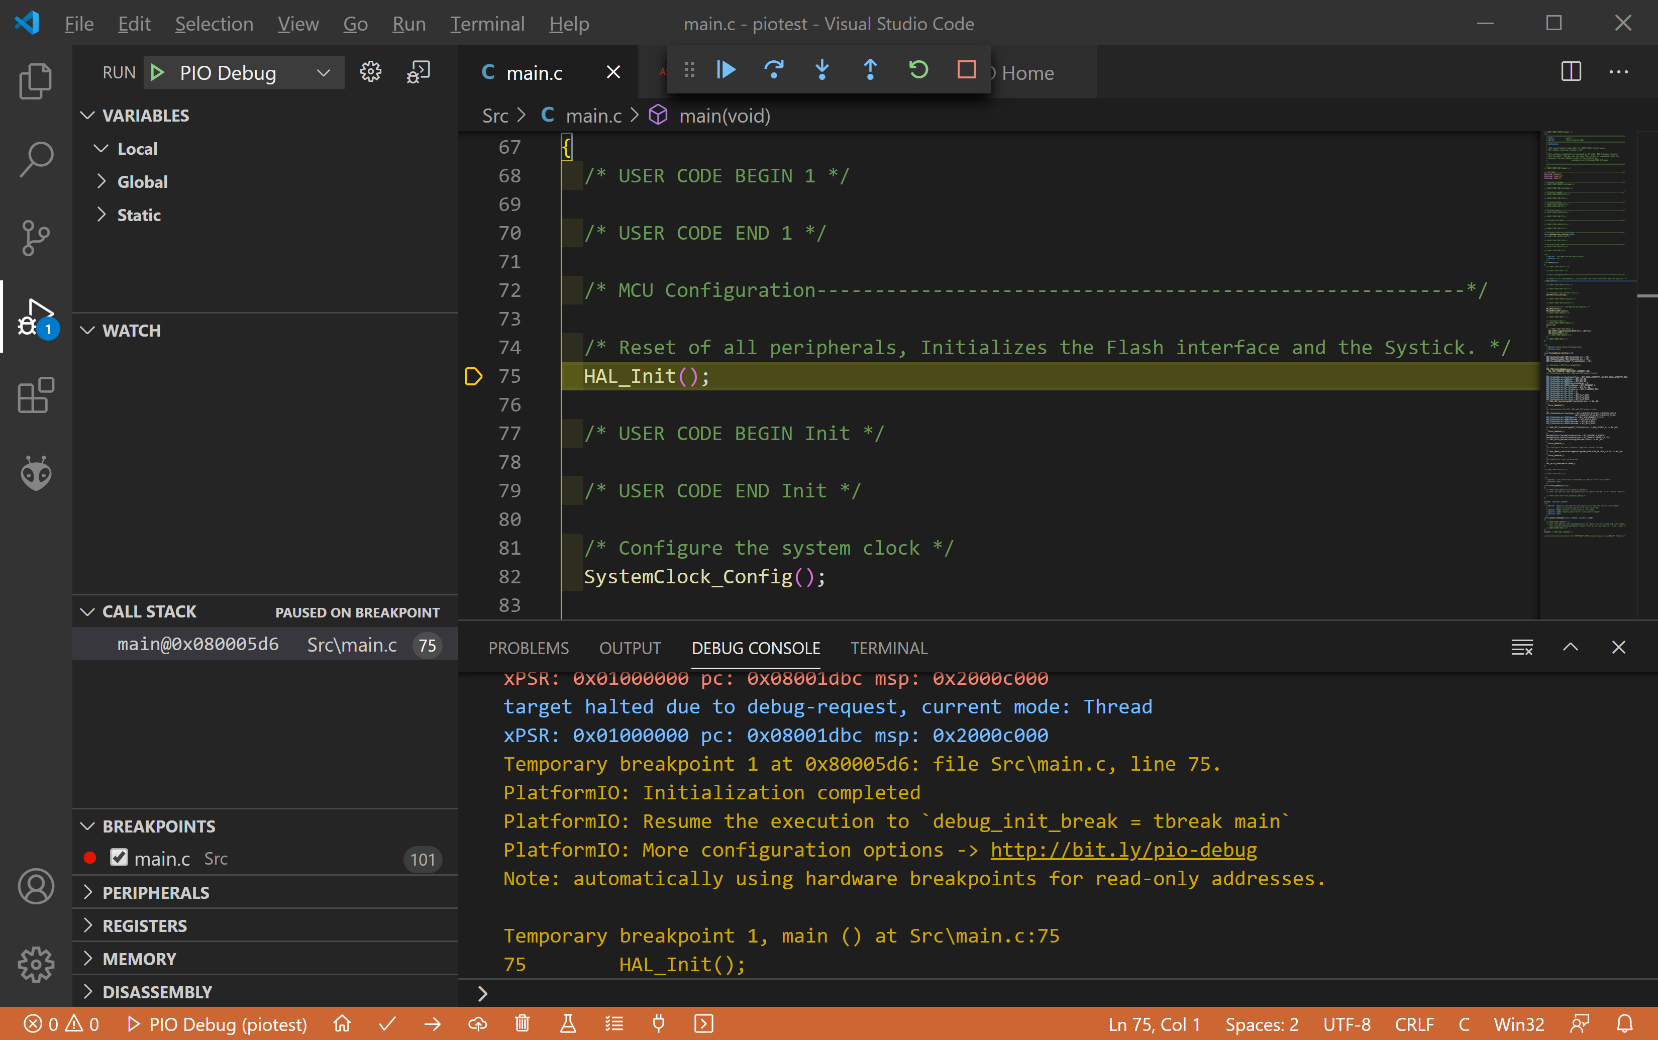Close the main.c editor tab

[x=613, y=72]
